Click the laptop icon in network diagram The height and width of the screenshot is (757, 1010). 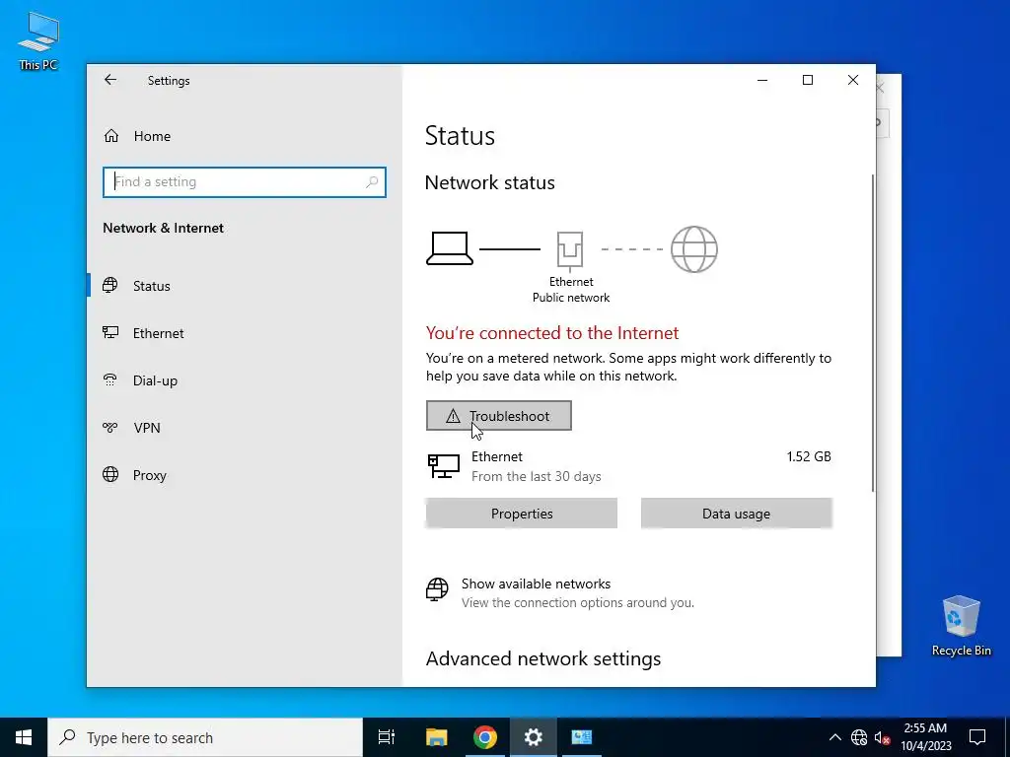coord(450,248)
